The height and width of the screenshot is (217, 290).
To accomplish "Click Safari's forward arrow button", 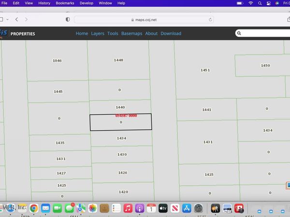I will [26, 19].
